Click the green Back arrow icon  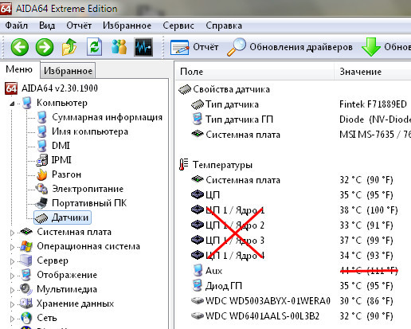(20, 47)
